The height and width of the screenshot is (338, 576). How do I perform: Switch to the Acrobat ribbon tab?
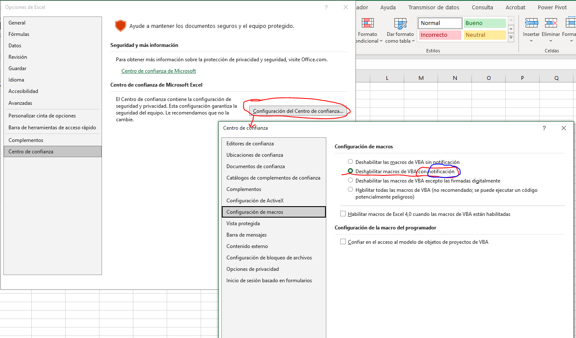(515, 7)
